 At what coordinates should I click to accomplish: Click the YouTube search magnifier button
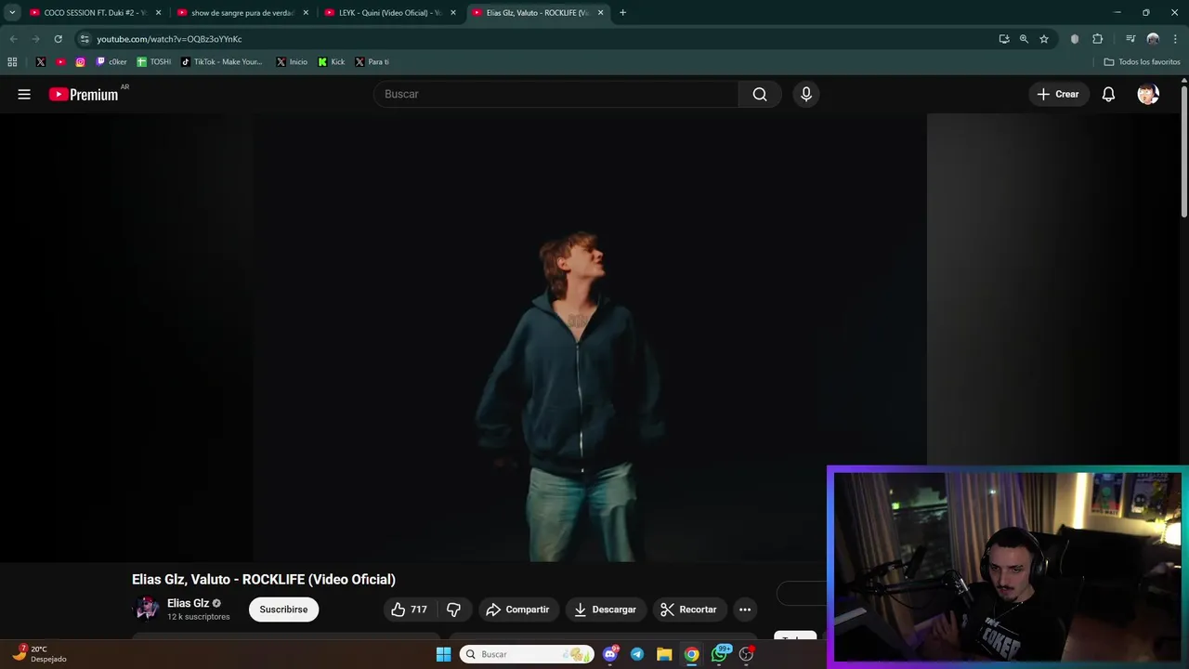[x=760, y=94]
